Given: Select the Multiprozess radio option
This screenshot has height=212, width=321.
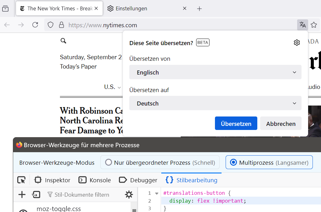Looking at the screenshot, I should pos(233,163).
